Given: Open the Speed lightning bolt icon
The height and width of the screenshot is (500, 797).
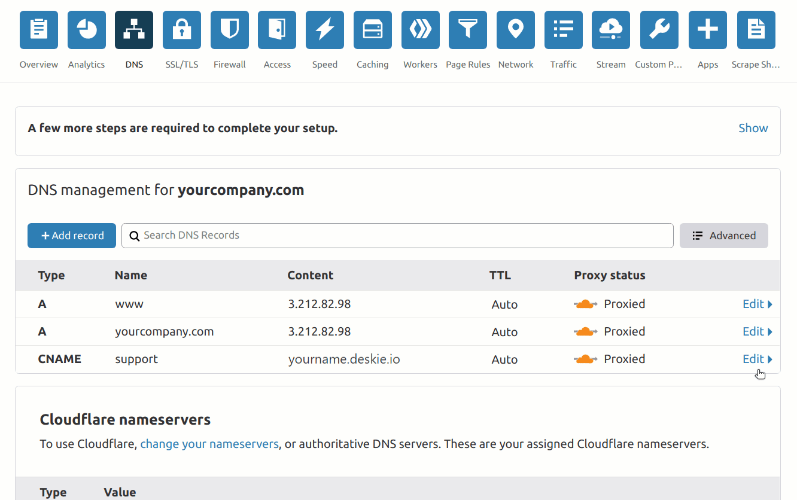Looking at the screenshot, I should [325, 30].
